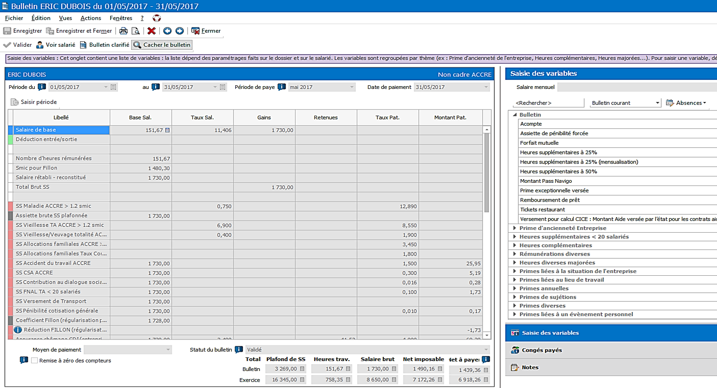Click the Enregistrer save icon

tap(7, 31)
